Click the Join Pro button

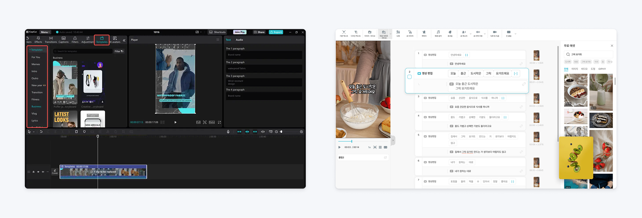coord(240,32)
